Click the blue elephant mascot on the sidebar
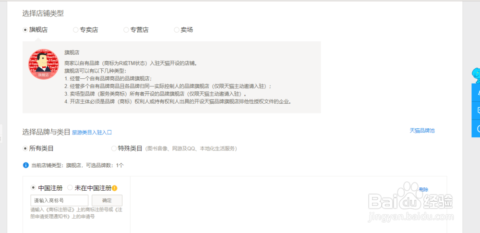Image resolution: width=480 pixels, height=233 pixels. pyautogui.click(x=475, y=75)
